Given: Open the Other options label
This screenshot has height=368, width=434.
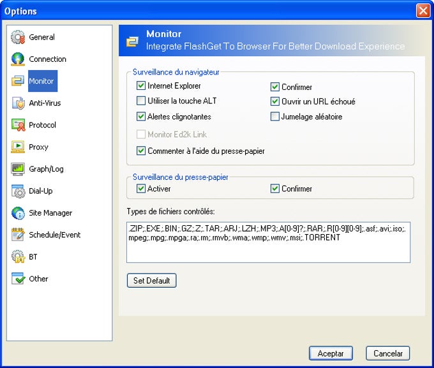Looking at the screenshot, I should [38, 279].
